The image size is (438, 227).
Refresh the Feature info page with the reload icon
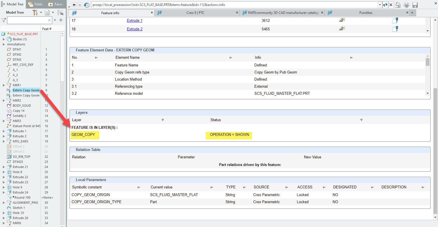click(385, 5)
